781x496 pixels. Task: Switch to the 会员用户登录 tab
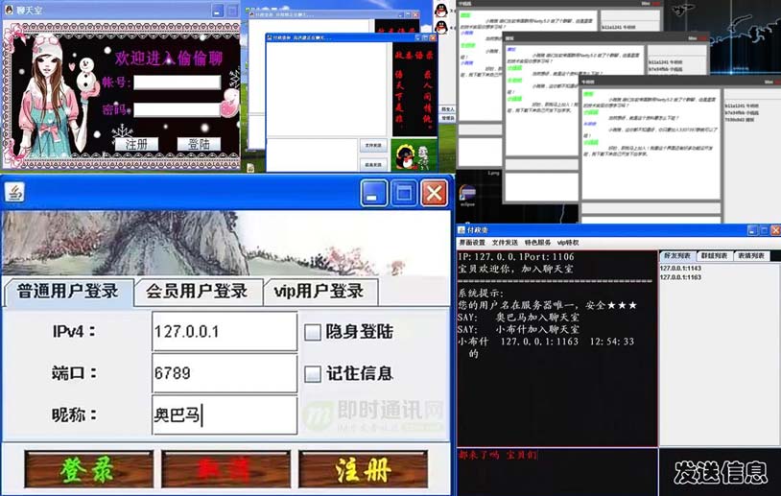pyautogui.click(x=198, y=292)
